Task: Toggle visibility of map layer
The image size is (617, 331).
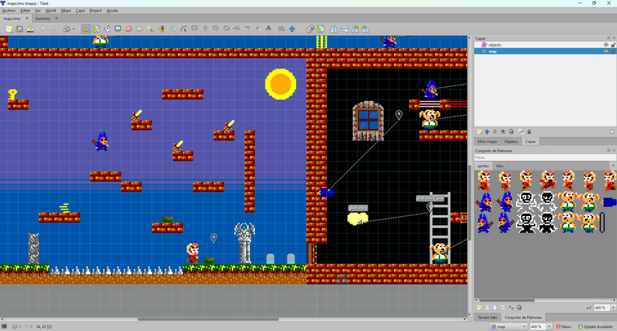Action: (x=606, y=51)
